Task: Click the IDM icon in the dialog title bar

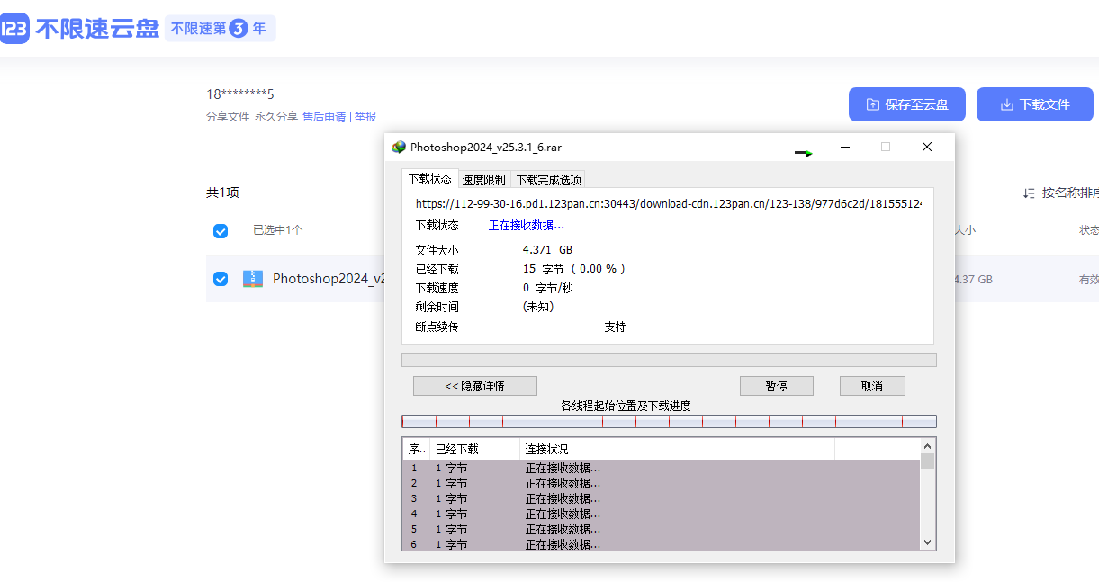Action: click(398, 148)
